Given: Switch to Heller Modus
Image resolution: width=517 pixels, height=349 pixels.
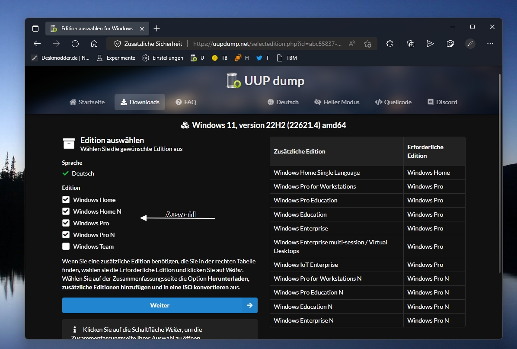Looking at the screenshot, I should pyautogui.click(x=337, y=102).
